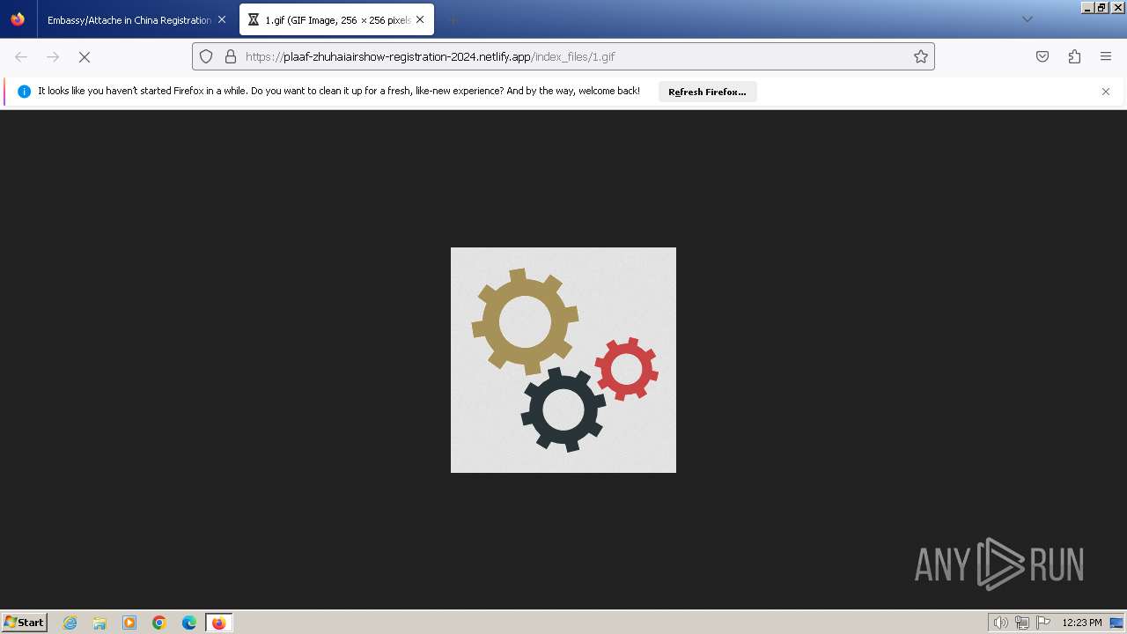Click the 12:23 PM clock
Image resolution: width=1127 pixels, height=634 pixels.
[1081, 623]
